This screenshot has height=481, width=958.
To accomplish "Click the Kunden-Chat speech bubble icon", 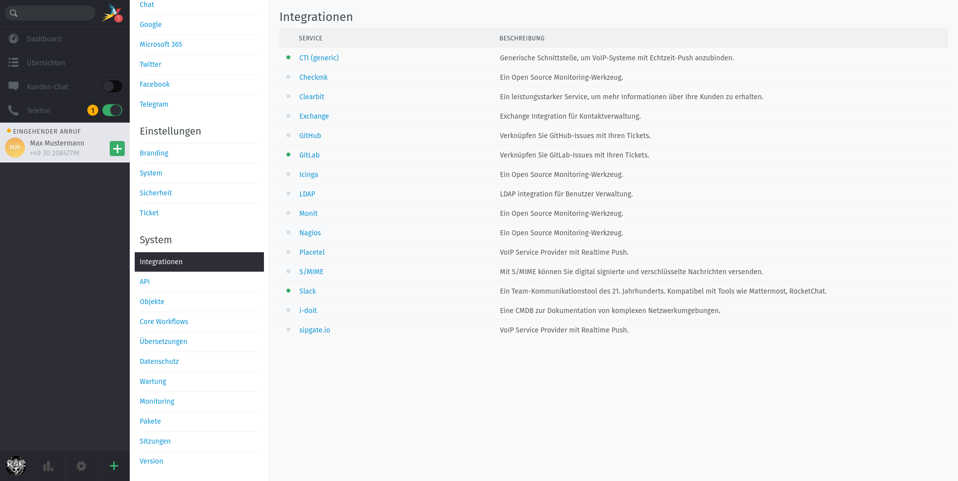I will tap(13, 86).
